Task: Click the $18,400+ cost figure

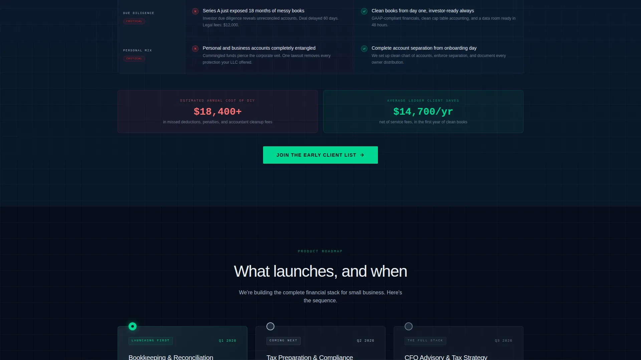Action: tap(218, 112)
